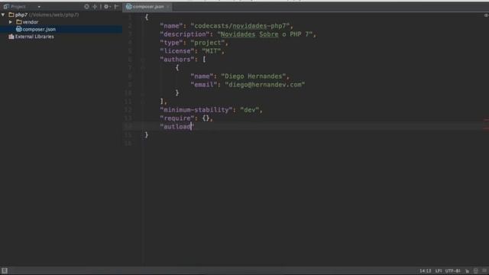489x275 pixels.
Task: Click the "project" type value
Action: [207, 43]
